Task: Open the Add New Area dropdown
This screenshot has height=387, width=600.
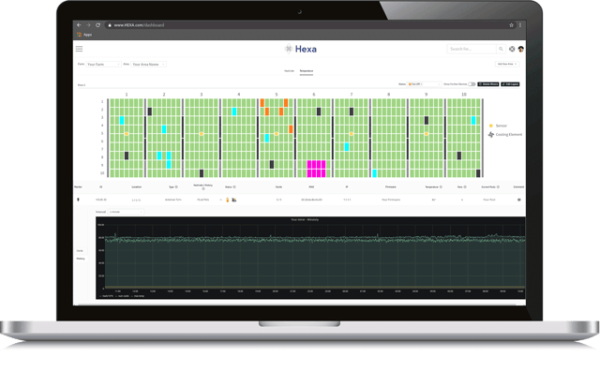Action: pyautogui.click(x=507, y=64)
